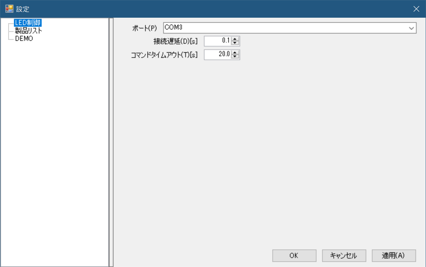Click the COM3 port combo box field

pos(285,28)
